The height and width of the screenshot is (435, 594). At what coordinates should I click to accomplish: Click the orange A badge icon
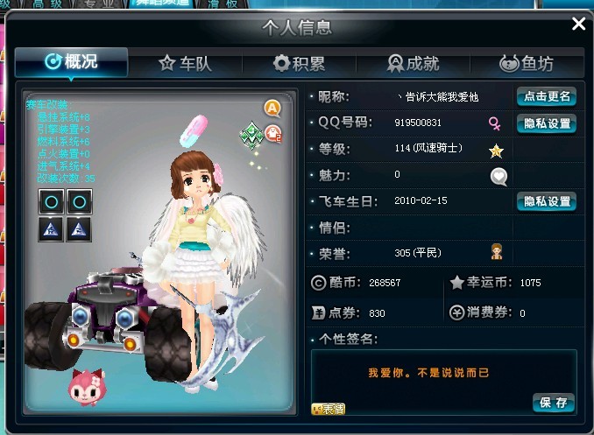point(272,109)
